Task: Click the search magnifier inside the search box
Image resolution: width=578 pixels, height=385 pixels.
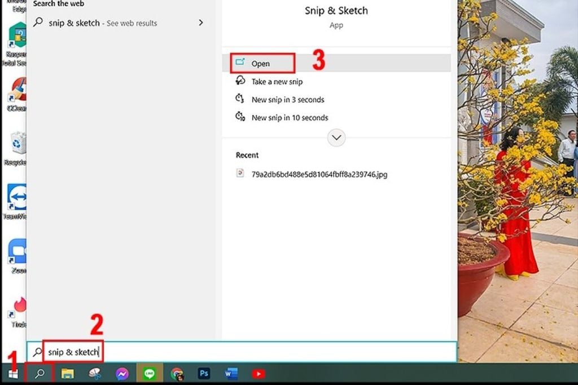Action: pos(37,352)
